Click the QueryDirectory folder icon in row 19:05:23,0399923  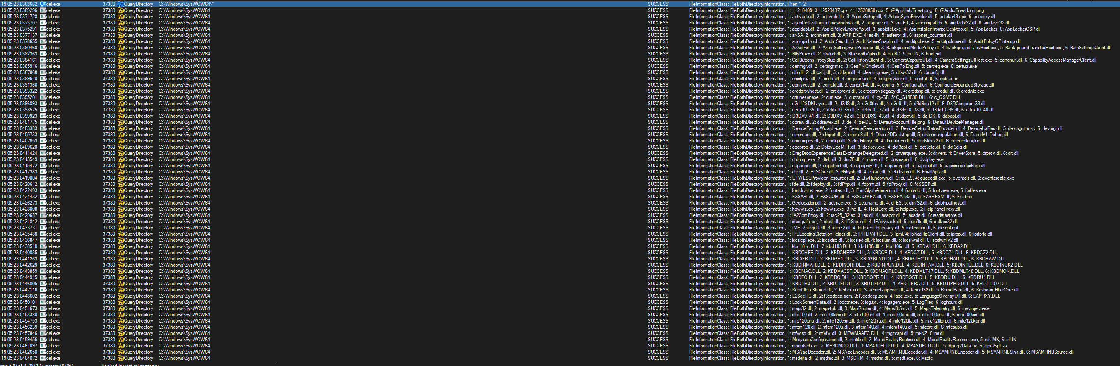(121, 116)
